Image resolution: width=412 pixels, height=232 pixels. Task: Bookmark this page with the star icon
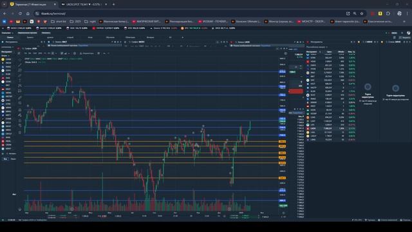click(x=362, y=14)
